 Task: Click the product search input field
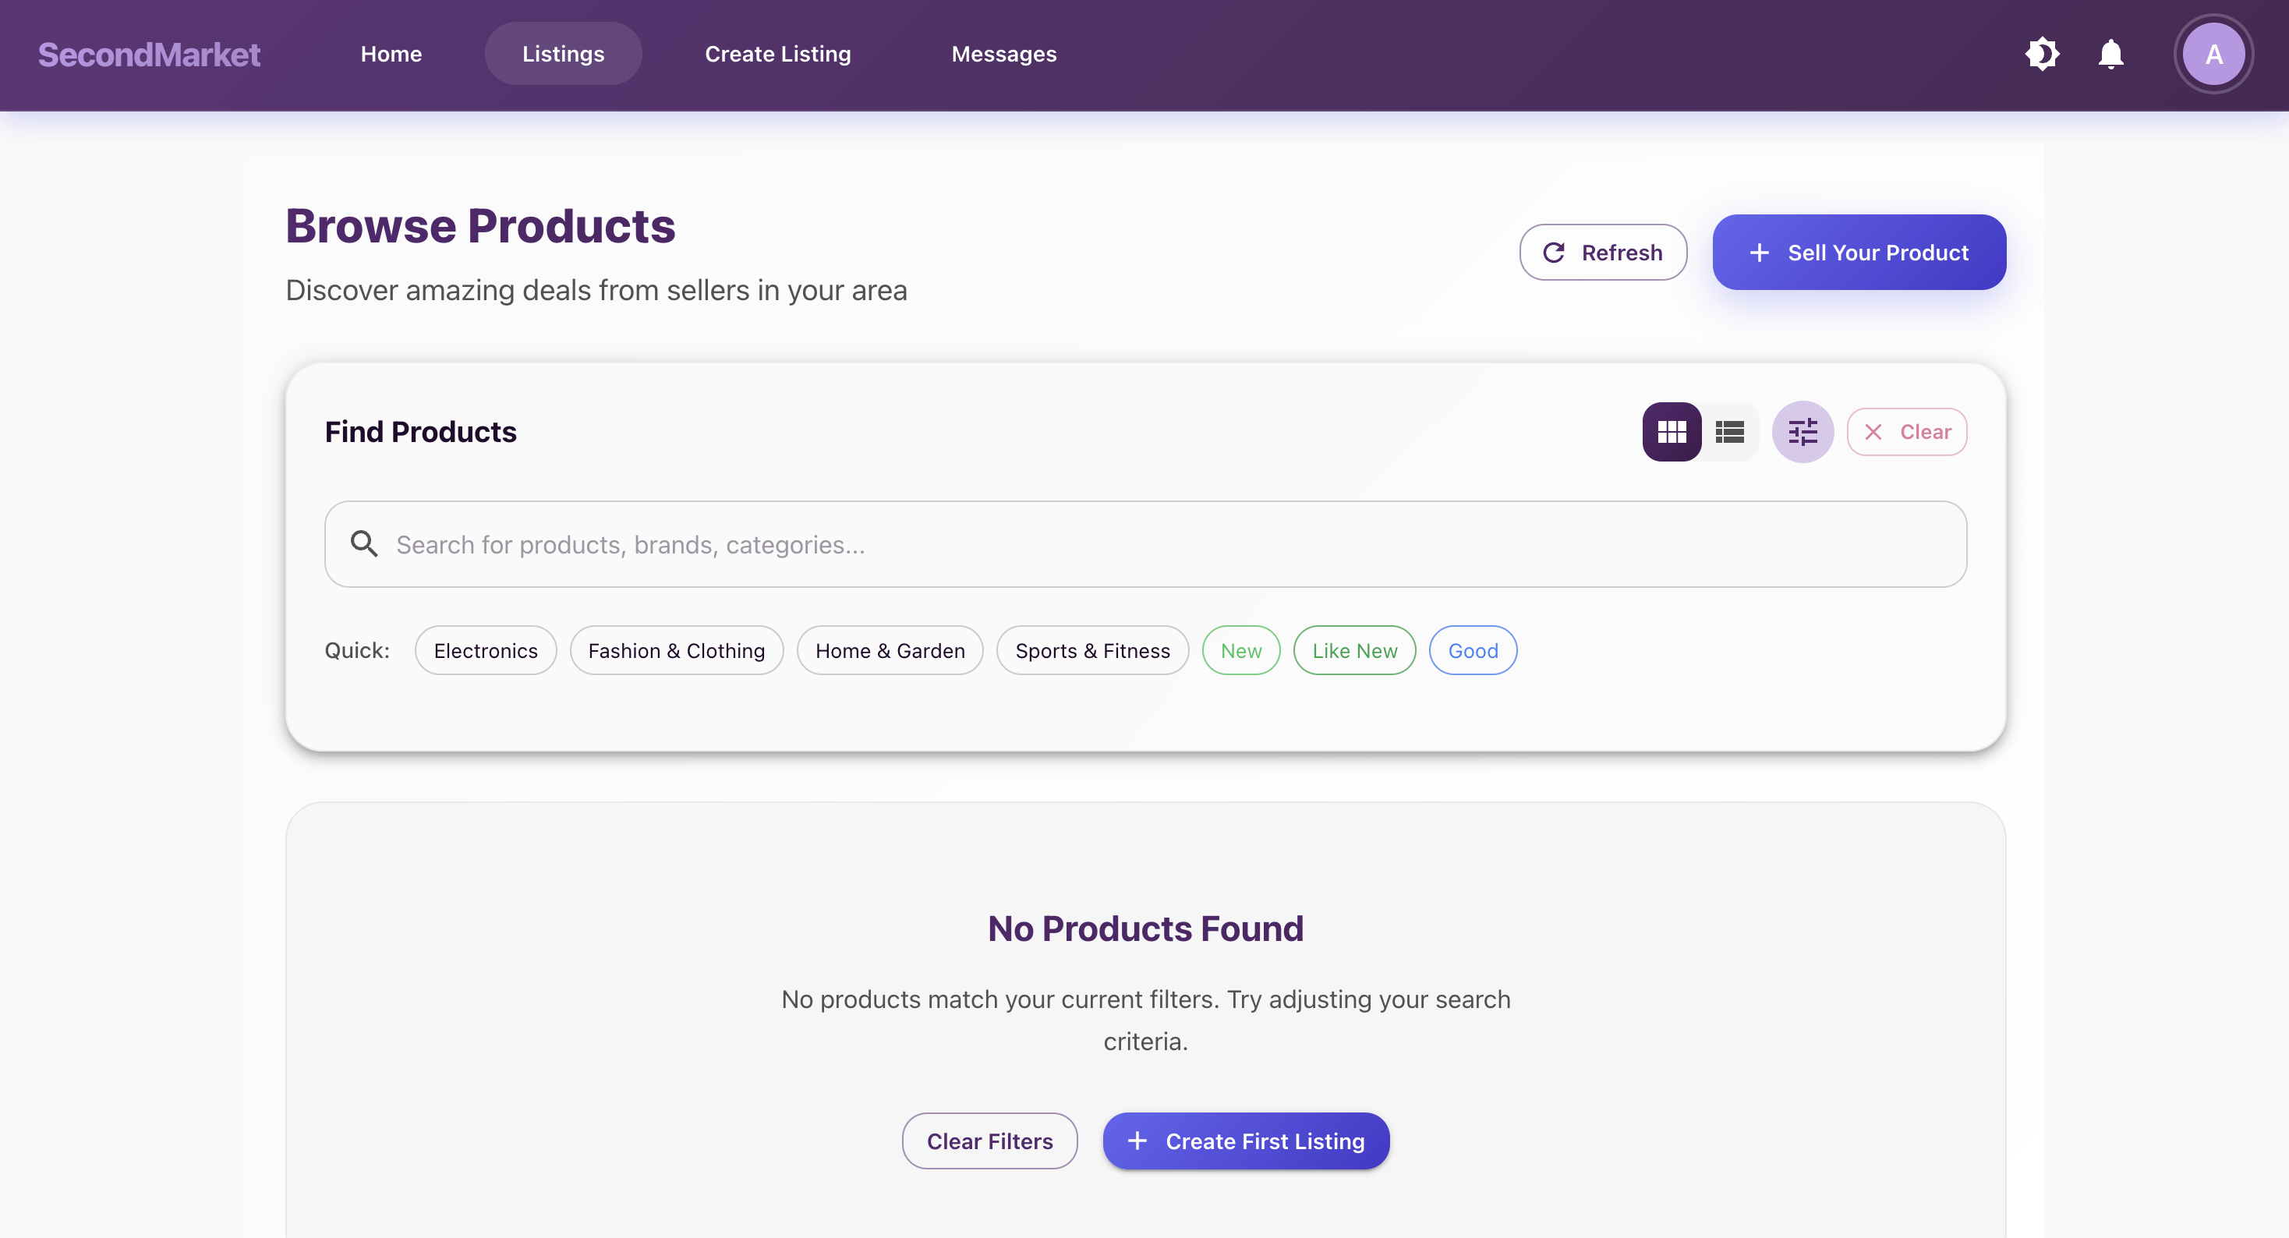pyautogui.click(x=978, y=544)
